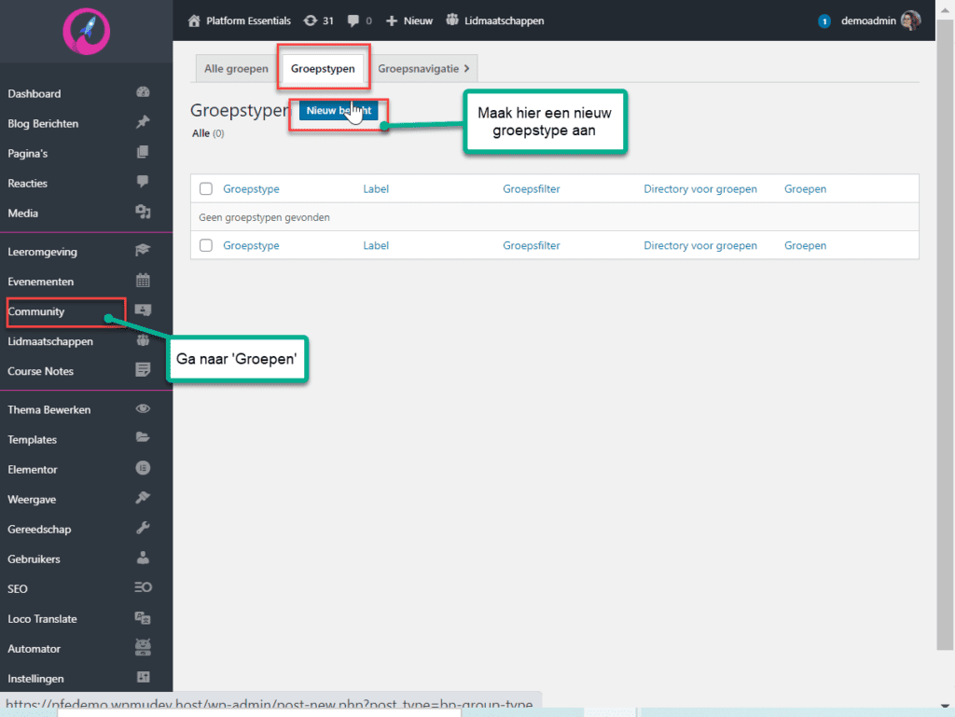Click the Leeromgeving graduation cap icon
Image resolution: width=955 pixels, height=717 pixels.
(143, 250)
